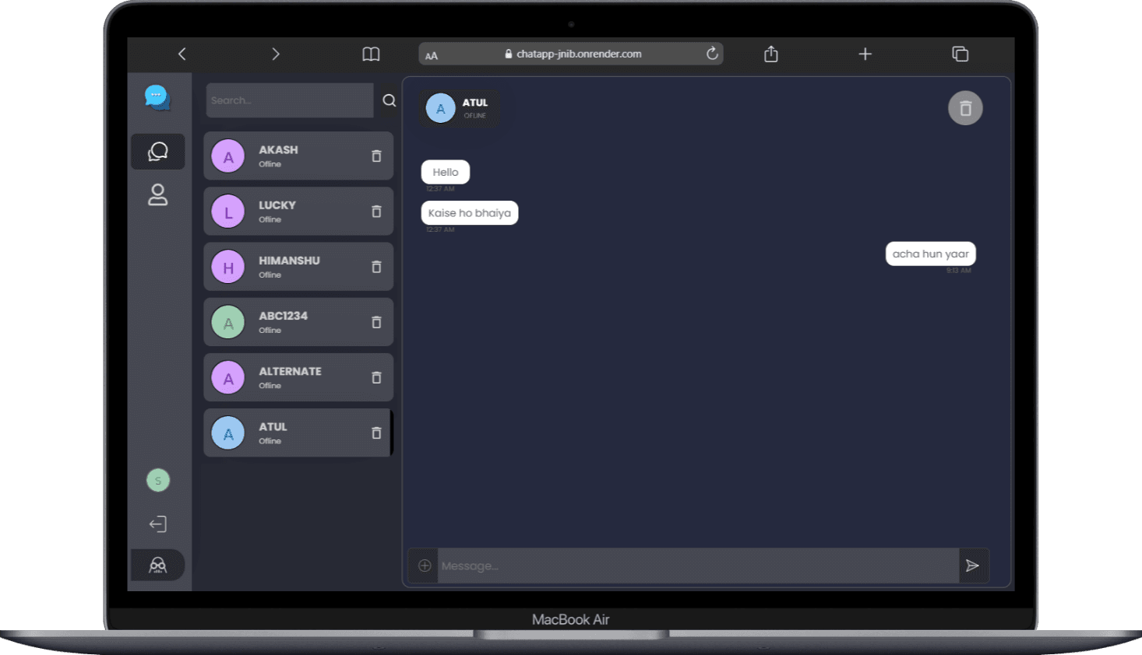Screen dimensions: 1142x655
Task: Open the contacts person icon in sidebar
Action: (158, 194)
